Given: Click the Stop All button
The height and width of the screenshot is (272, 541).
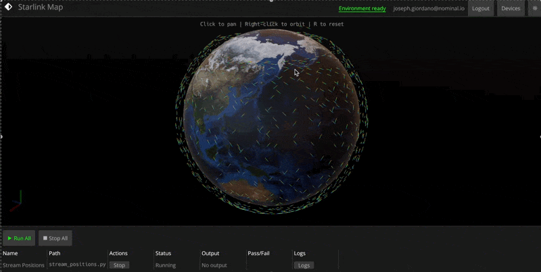Looking at the screenshot, I should point(55,238).
